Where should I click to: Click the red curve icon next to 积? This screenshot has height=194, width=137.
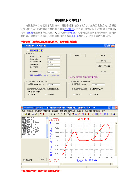[111, 114]
